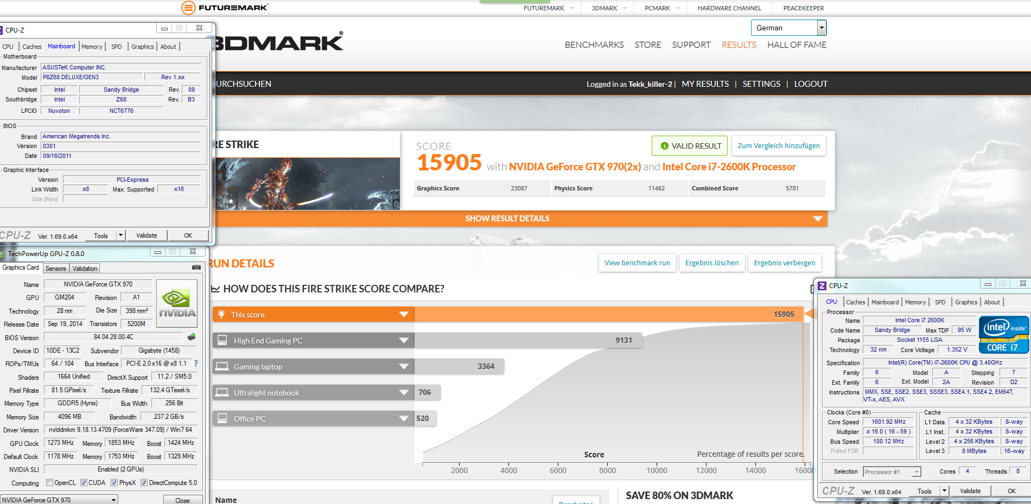Open the Tools dropdown arrow in mainboard CPU-Z

tap(121, 235)
